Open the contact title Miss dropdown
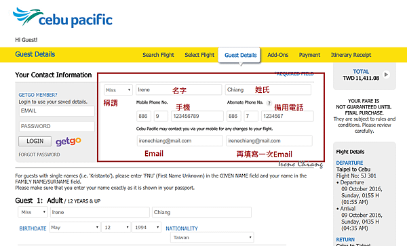Viewport: 407px width, 246px height. [118, 90]
